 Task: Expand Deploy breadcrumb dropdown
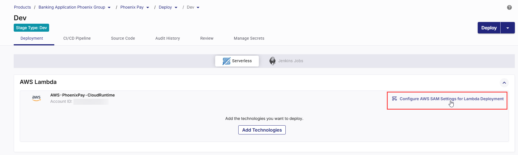point(176,8)
